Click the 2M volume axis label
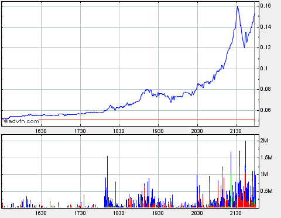Viewport: 281px width, 218px height. point(264,141)
